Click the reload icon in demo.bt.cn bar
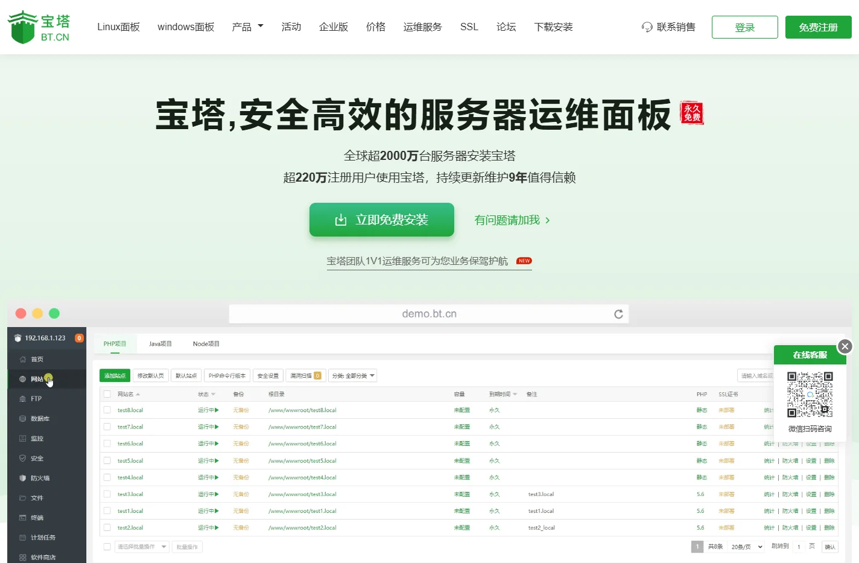This screenshot has width=859, height=563. tap(618, 314)
